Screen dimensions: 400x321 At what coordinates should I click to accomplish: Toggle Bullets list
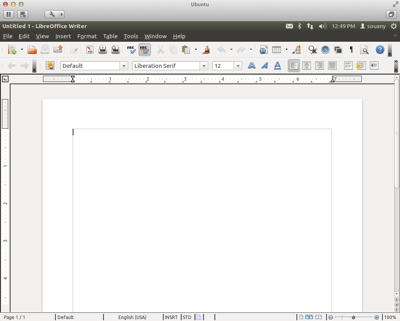tap(361, 66)
